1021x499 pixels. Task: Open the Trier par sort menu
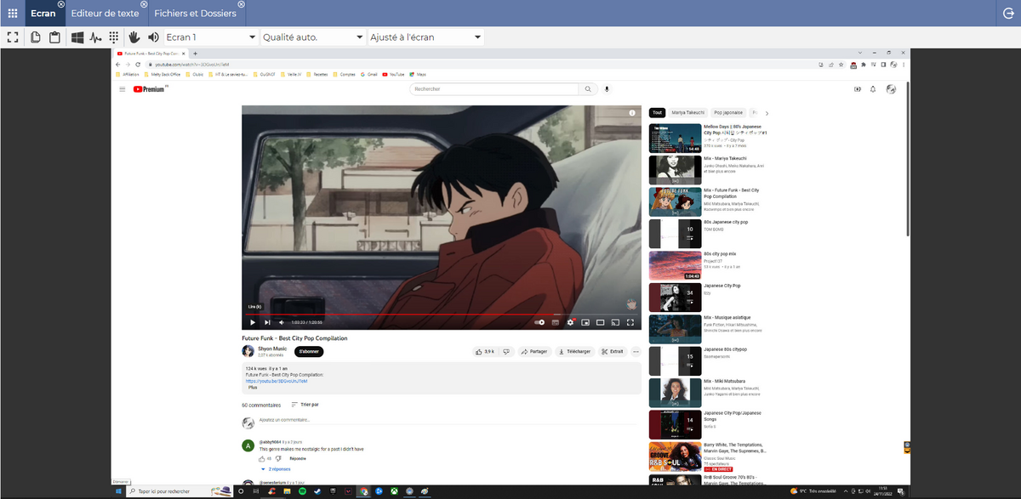305,405
